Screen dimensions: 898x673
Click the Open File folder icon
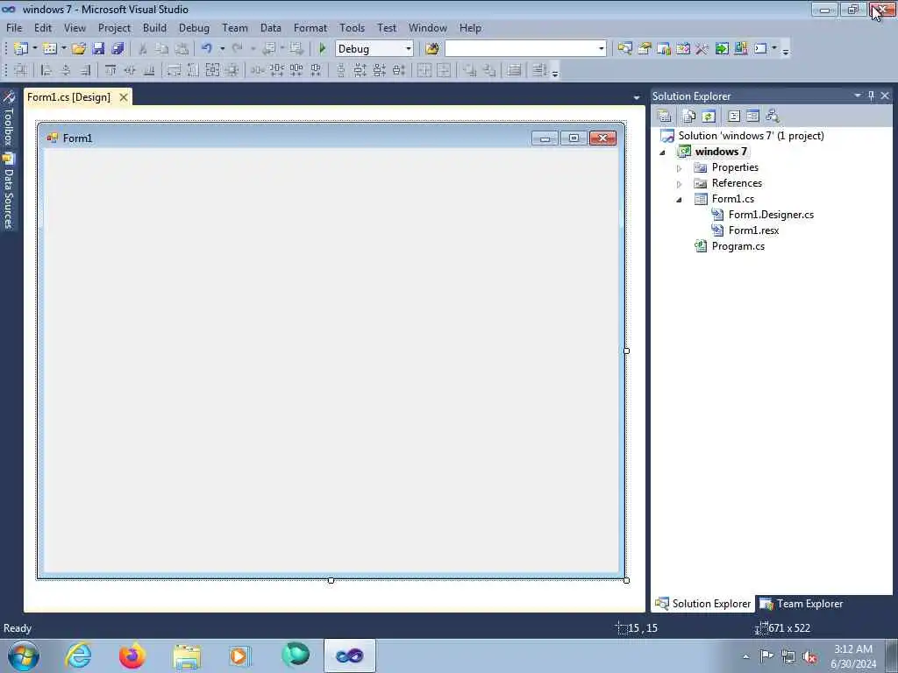tap(78, 49)
